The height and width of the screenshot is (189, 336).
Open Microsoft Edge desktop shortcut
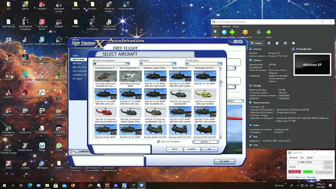[25, 76]
